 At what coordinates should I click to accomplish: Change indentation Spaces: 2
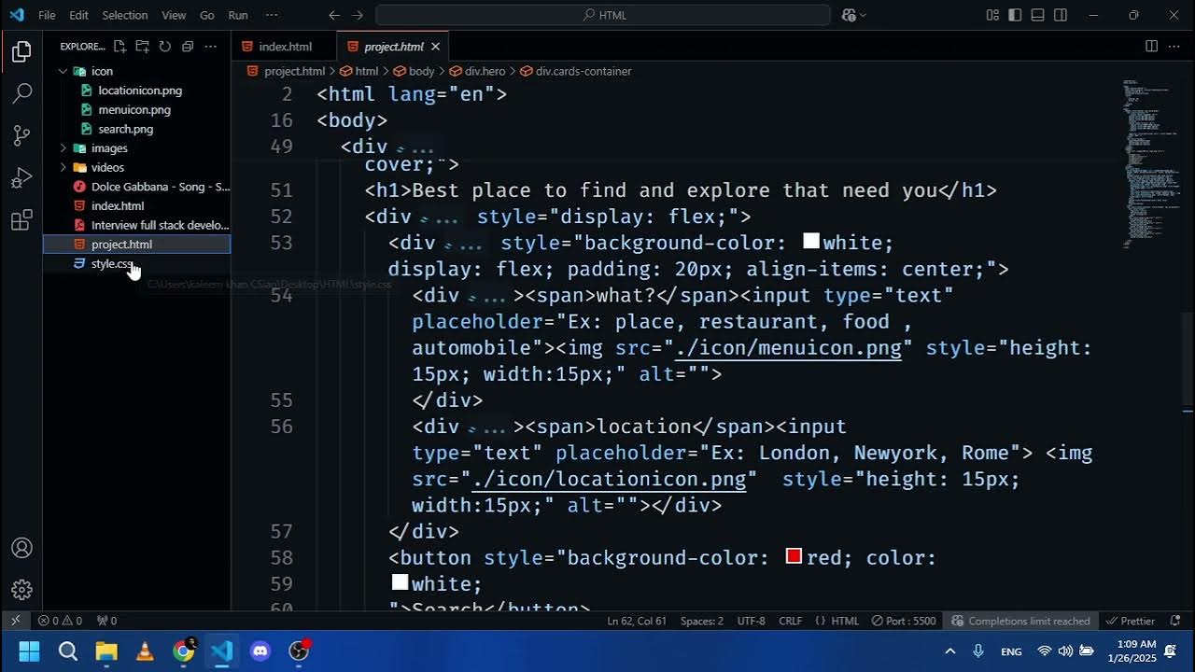click(702, 621)
